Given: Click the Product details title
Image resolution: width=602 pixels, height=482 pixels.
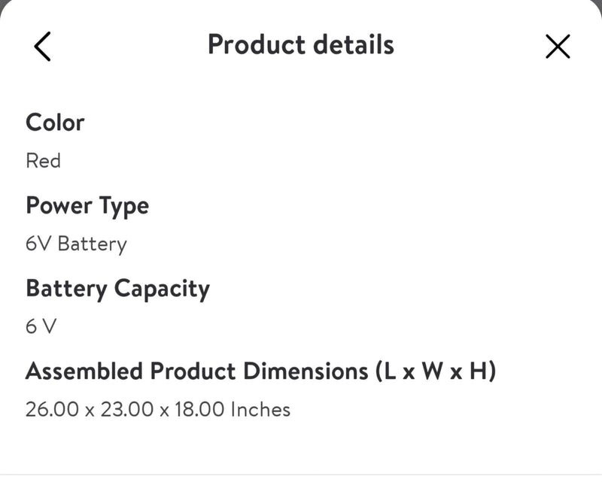Looking at the screenshot, I should 300,44.
